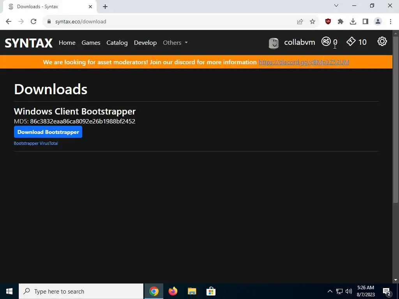Viewport: 399px width, 299px height.
Task: Click the MD5 hash text
Action: point(83,121)
